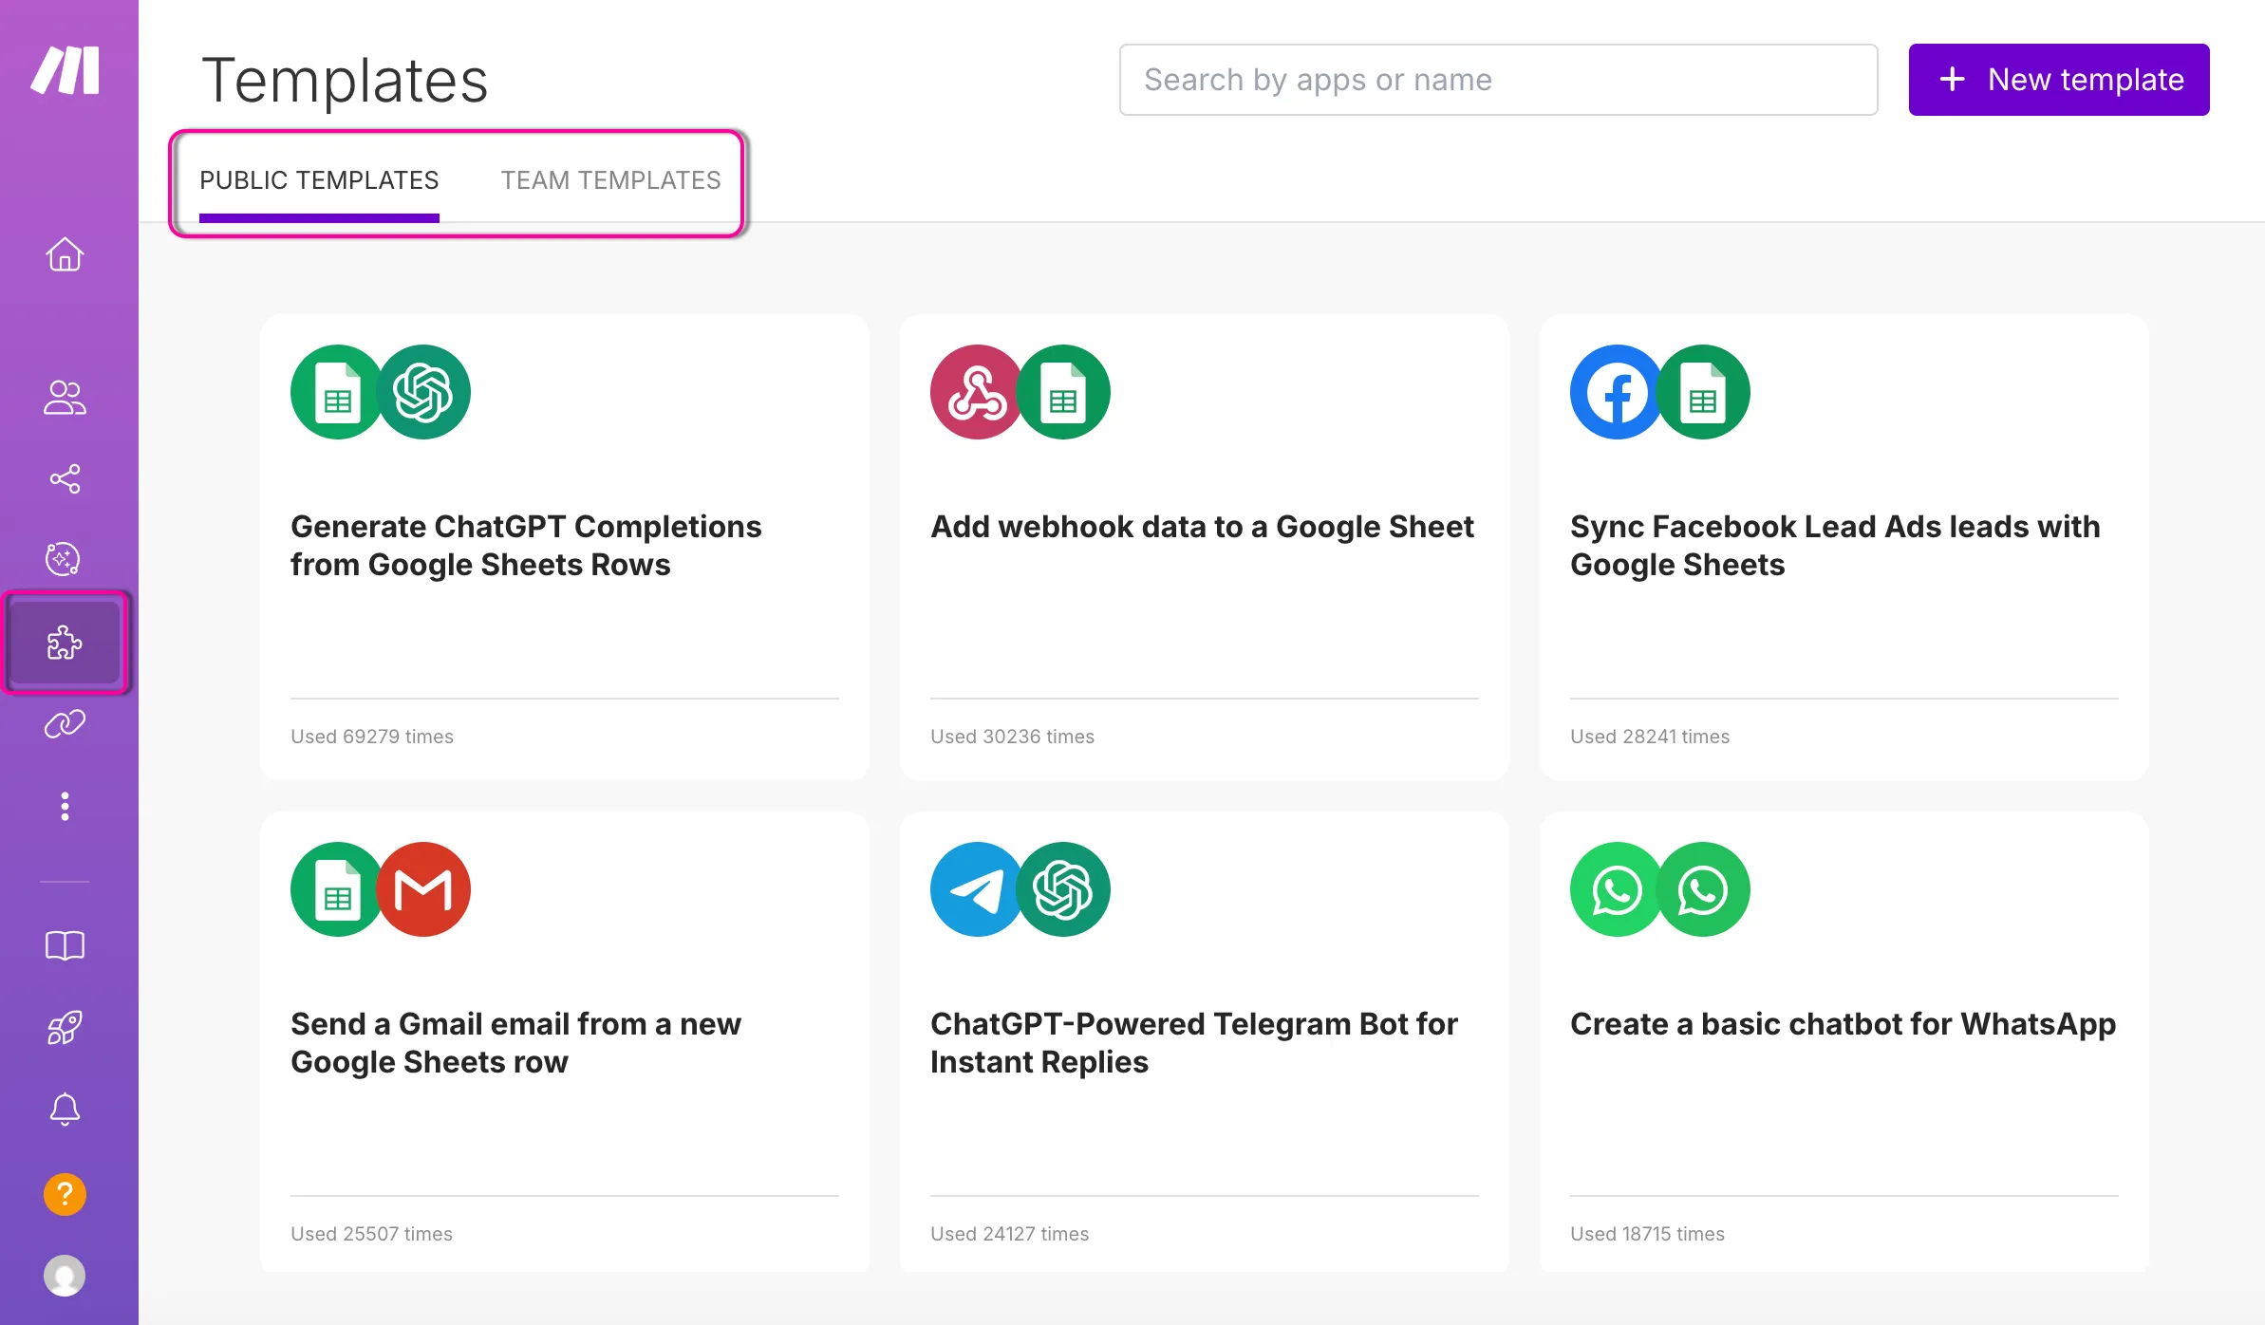The height and width of the screenshot is (1325, 2265).
Task: Click the Facebook icon on Lead Ads card
Action: (x=1617, y=392)
